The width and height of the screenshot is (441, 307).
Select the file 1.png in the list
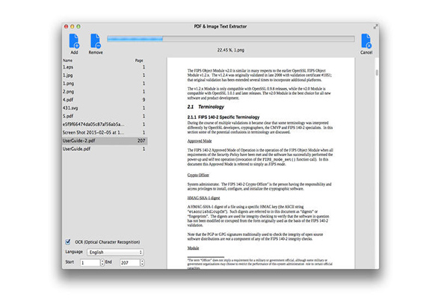[105, 83]
